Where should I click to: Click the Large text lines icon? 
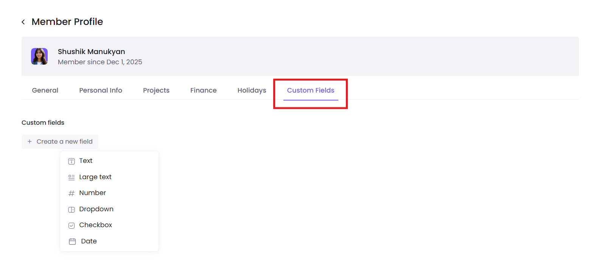click(72, 177)
